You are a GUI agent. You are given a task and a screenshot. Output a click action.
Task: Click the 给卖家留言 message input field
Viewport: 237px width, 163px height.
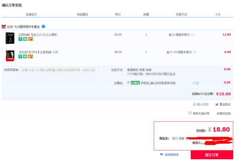59,70
